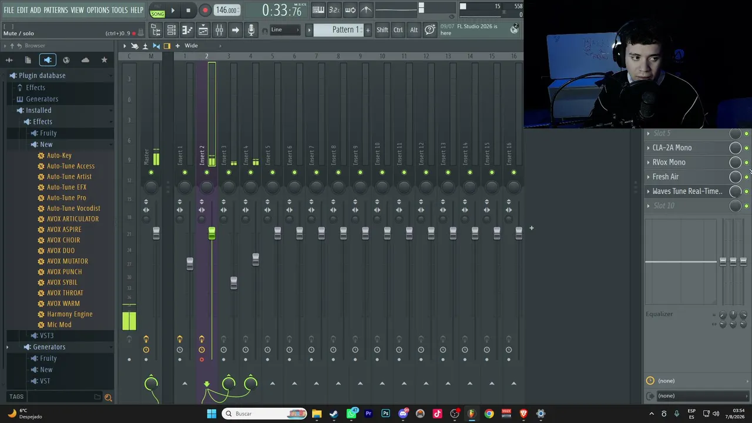Viewport: 752px width, 423px height.
Task: Toggle Waves Tune Real-Time enable LED
Action: click(746, 192)
